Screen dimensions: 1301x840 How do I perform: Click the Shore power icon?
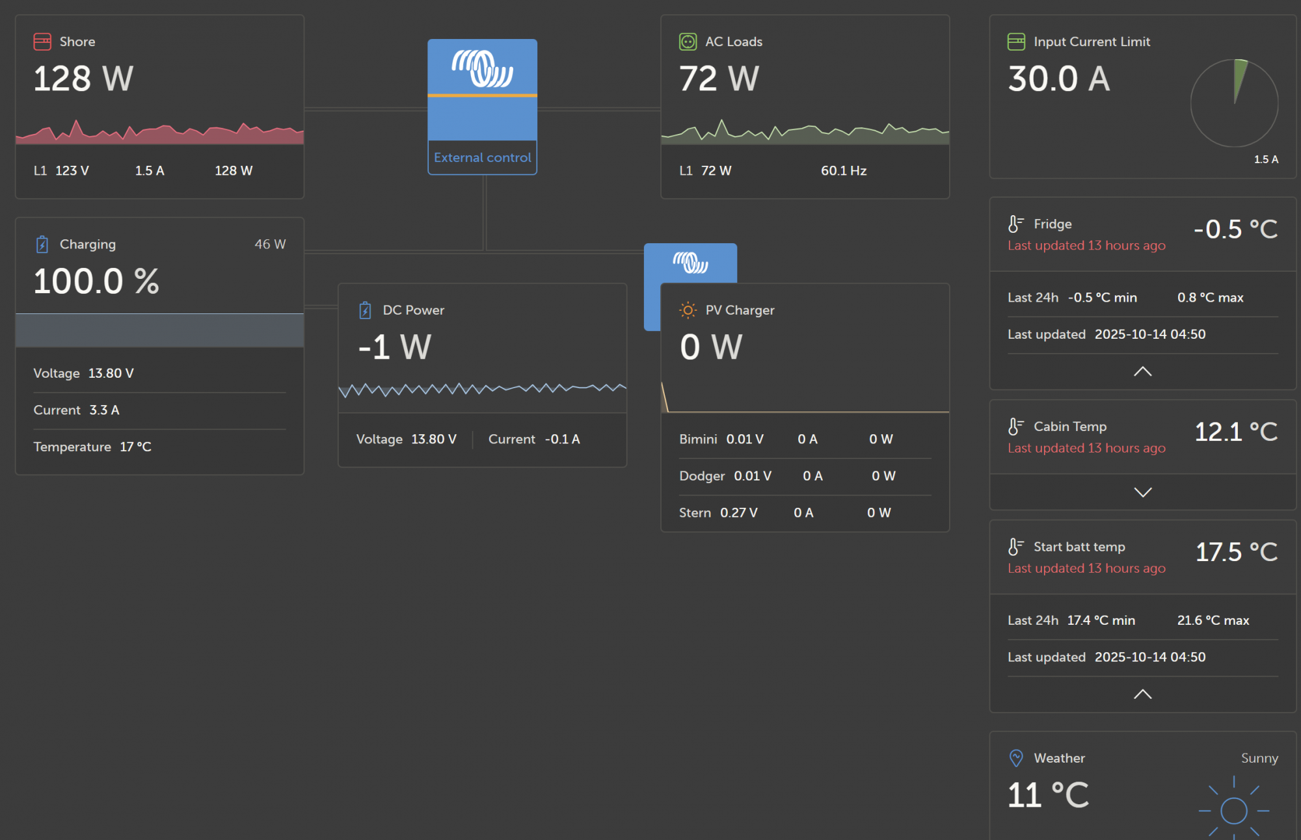point(42,42)
